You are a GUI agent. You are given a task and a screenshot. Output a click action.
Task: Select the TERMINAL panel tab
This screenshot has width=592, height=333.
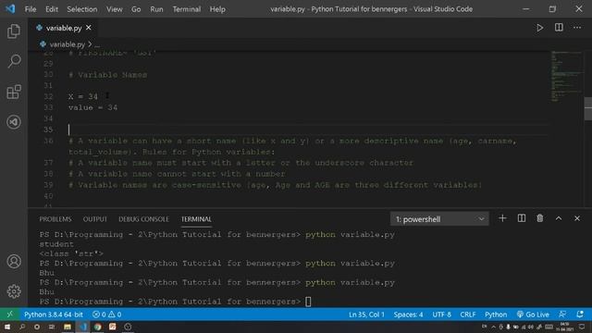tap(196, 219)
